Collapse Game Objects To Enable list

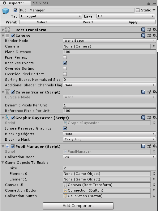pyautogui.click(x=2, y=163)
